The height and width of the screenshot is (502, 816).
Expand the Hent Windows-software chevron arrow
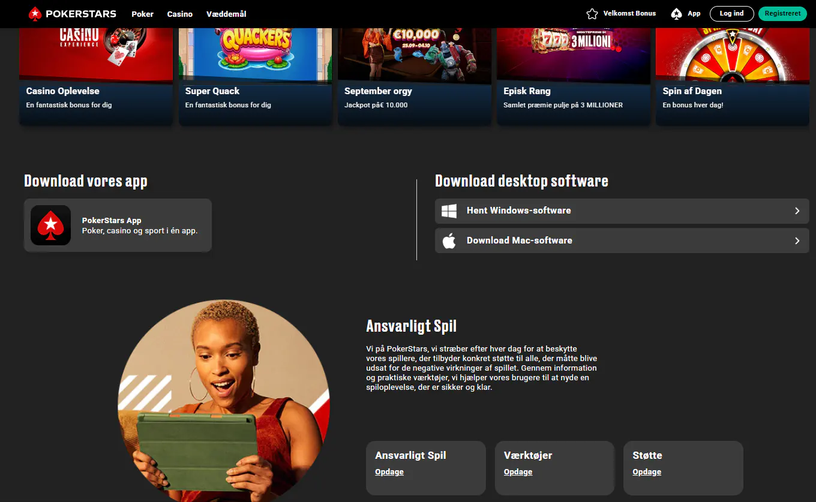pyautogui.click(x=797, y=211)
